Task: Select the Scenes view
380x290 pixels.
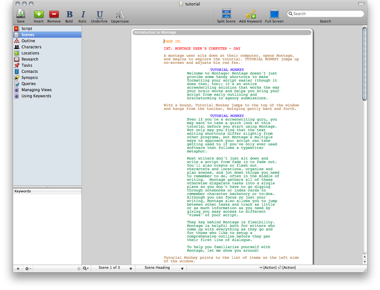Action: [x=47, y=35]
